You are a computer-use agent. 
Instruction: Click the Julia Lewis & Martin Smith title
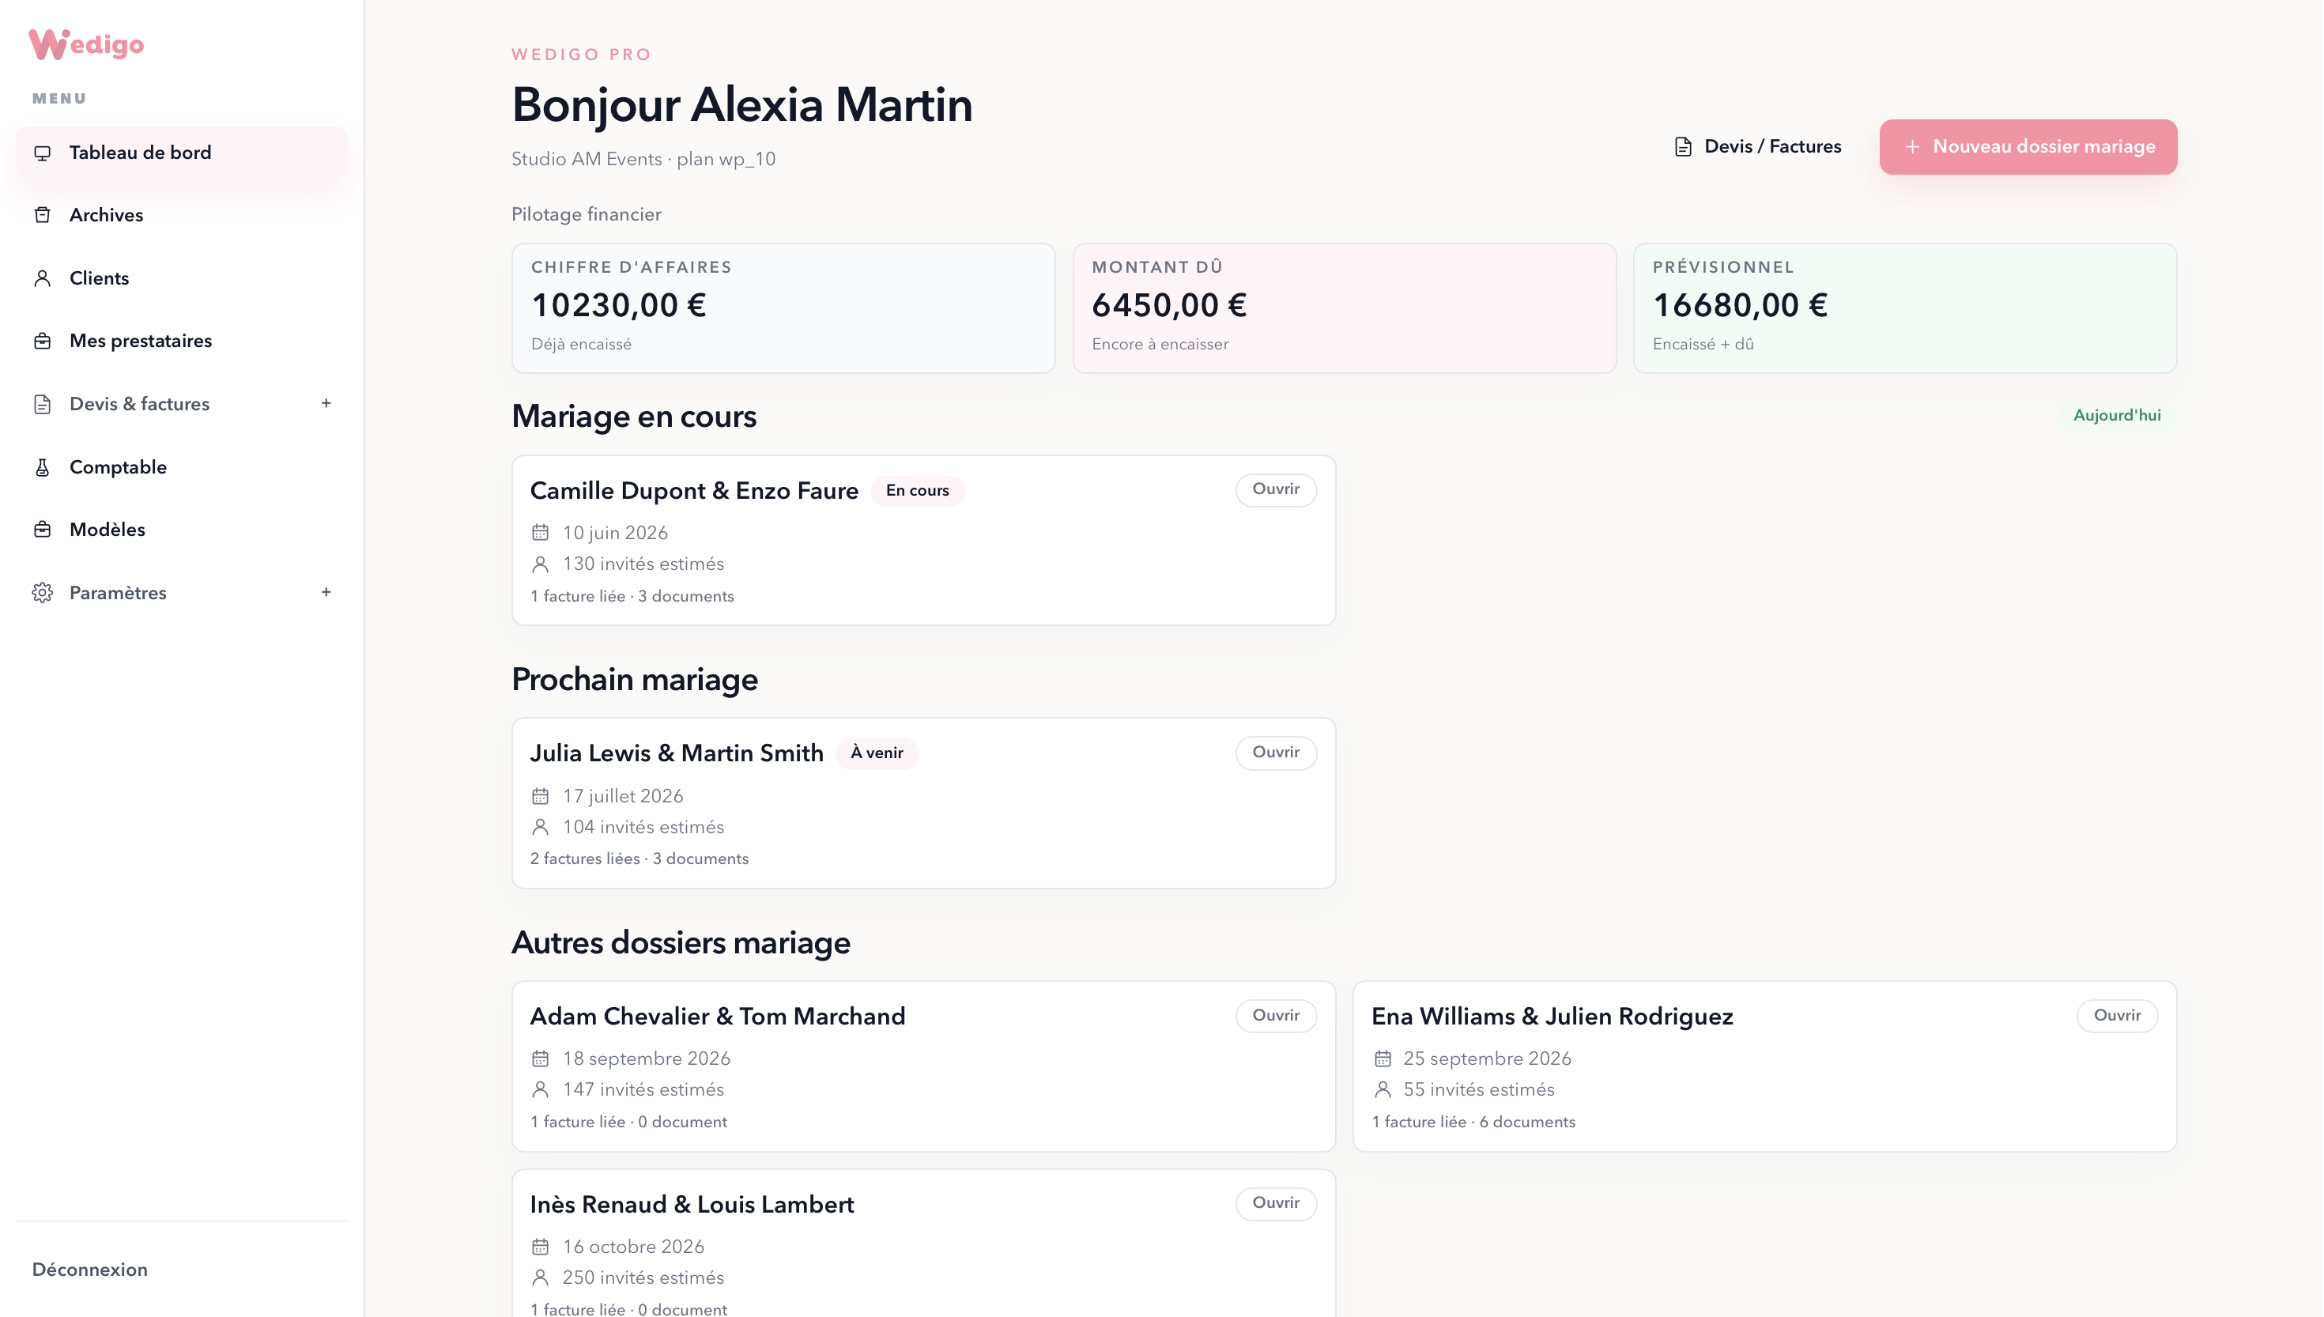[x=677, y=753]
